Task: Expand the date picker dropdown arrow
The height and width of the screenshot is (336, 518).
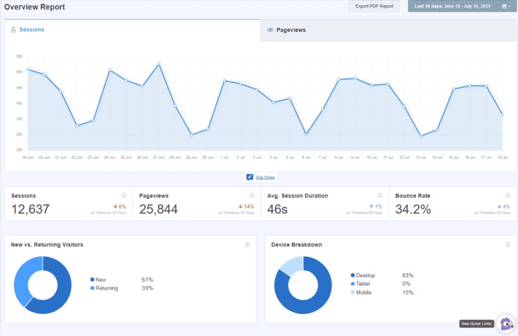Action: pyautogui.click(x=509, y=7)
